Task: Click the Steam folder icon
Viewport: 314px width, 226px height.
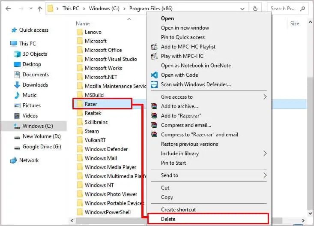Action: (x=80, y=131)
